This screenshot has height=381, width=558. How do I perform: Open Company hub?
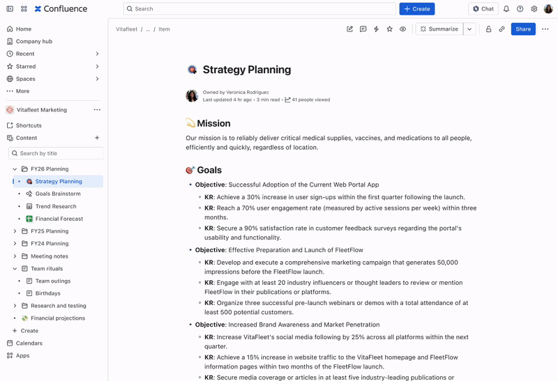coord(33,42)
